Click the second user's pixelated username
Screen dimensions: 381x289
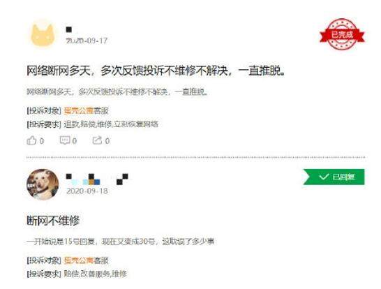[97, 179]
